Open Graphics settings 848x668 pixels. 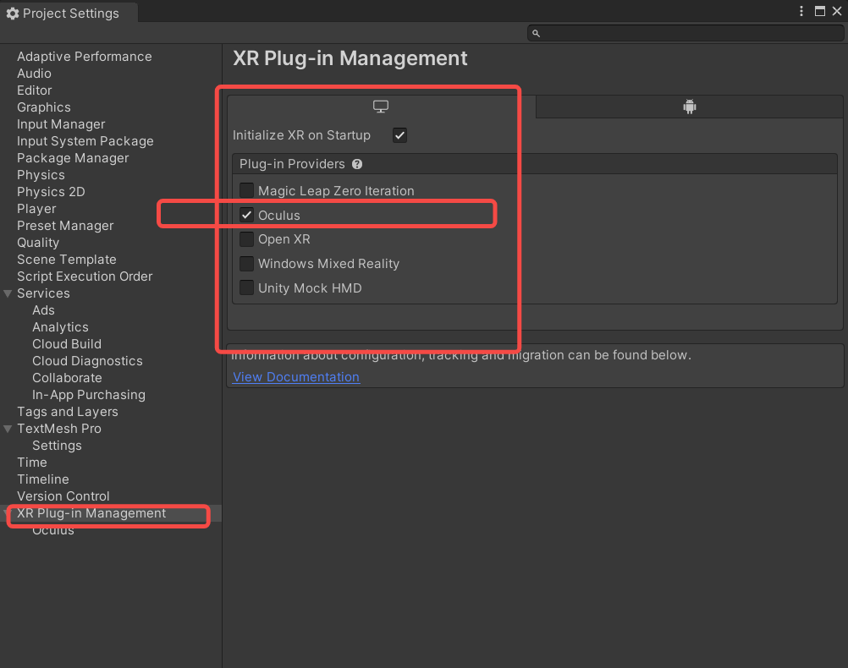(44, 107)
